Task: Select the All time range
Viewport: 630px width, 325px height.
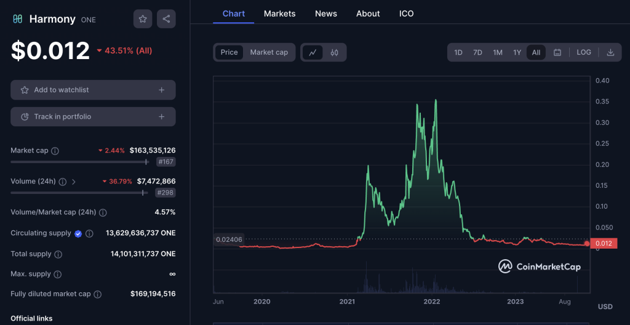Action: (536, 52)
